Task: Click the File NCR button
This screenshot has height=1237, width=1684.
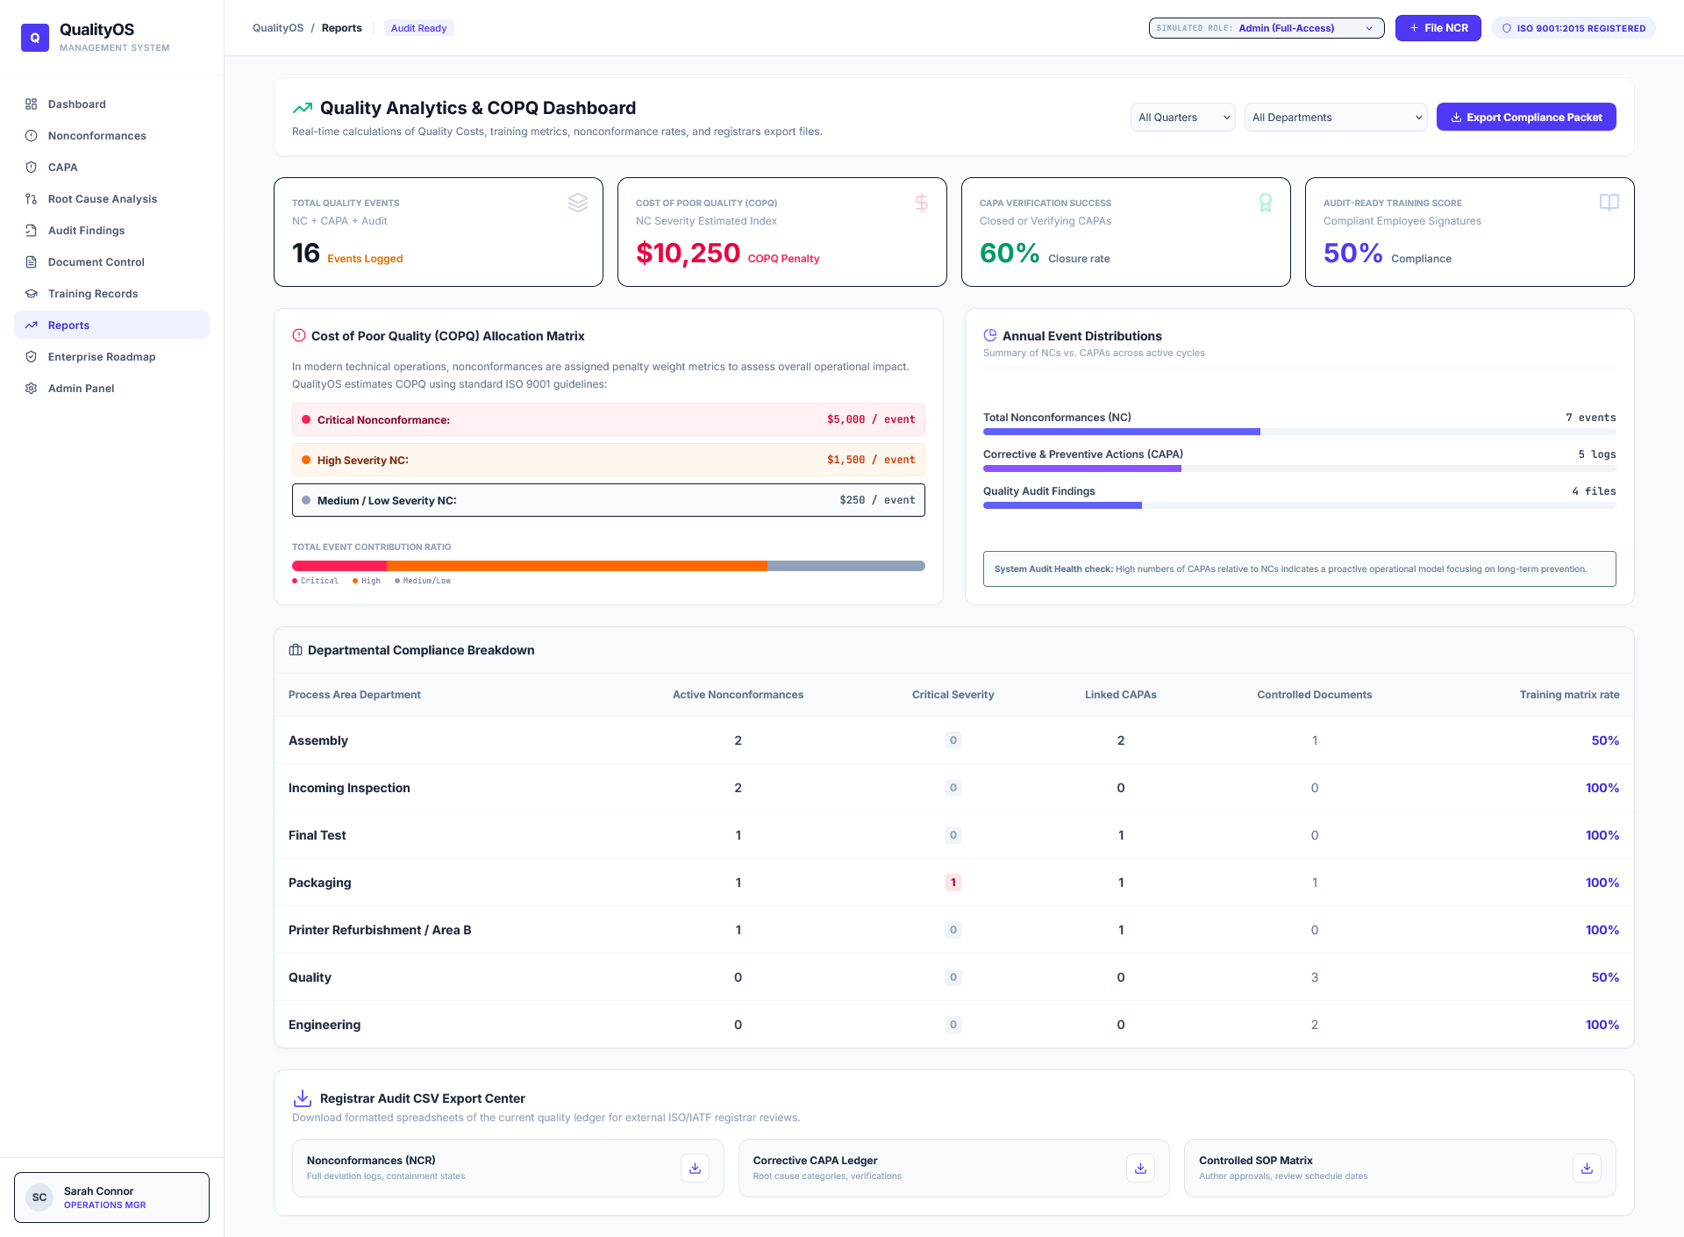Action: click(x=1438, y=28)
